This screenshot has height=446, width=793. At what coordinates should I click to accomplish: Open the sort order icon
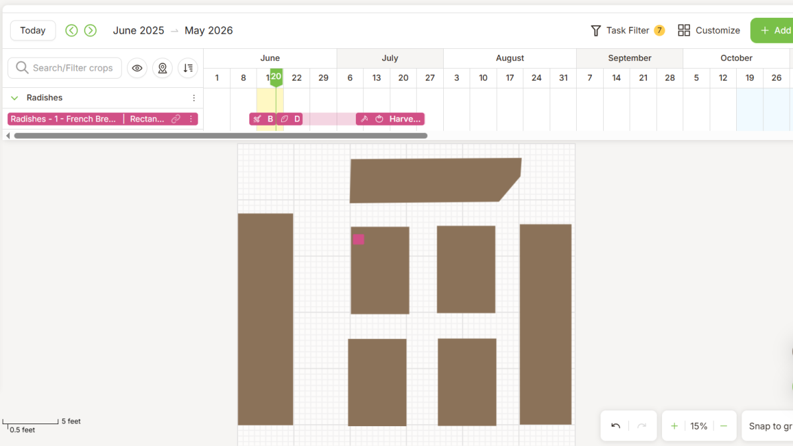point(188,68)
